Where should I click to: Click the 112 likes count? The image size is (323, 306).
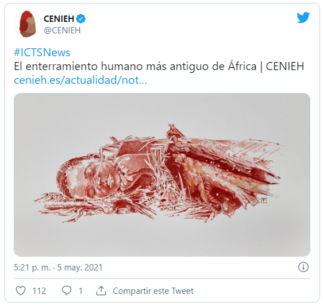(39, 291)
